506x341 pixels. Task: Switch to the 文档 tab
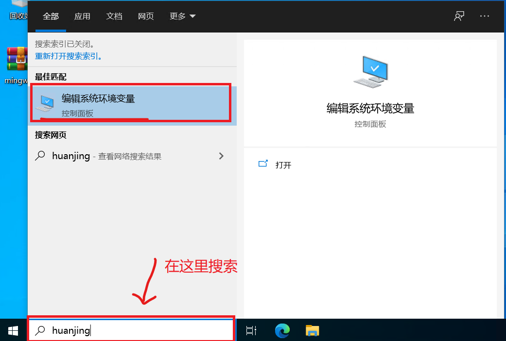point(114,16)
